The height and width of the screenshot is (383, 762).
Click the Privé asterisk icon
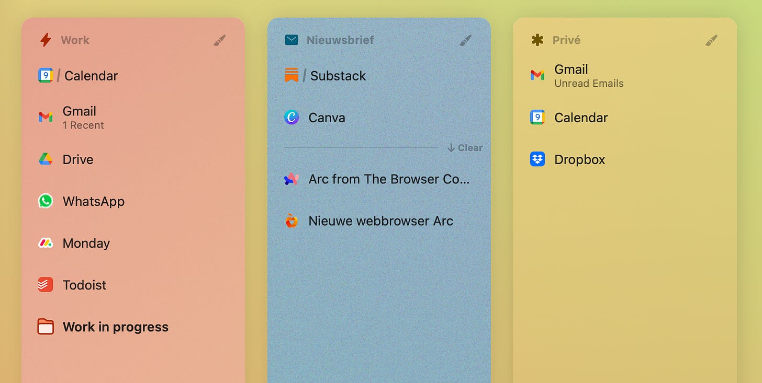537,40
